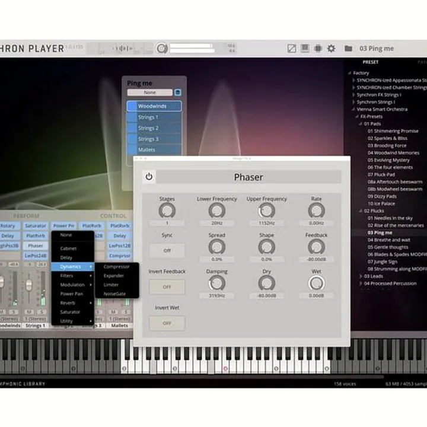This screenshot has height=427, width=427.
Task: Load preset 04 Woodwind Memories
Action: 394,153
